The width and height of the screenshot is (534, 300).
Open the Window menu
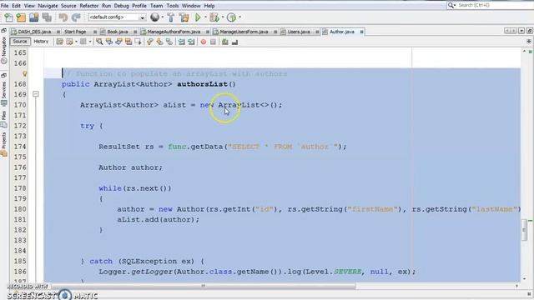click(x=191, y=6)
